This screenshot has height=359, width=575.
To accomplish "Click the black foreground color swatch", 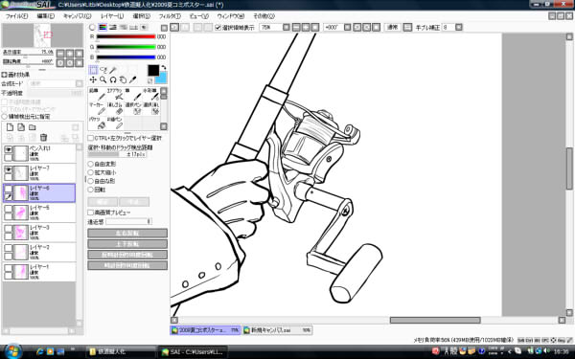I will [x=153, y=70].
